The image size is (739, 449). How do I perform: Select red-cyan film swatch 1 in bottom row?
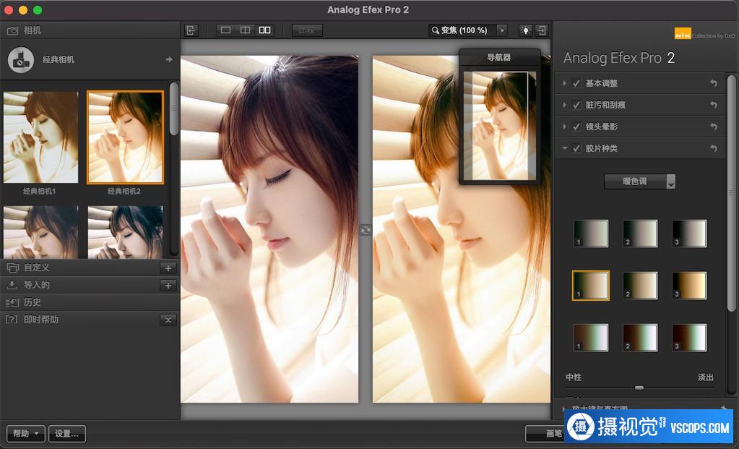tap(590, 337)
